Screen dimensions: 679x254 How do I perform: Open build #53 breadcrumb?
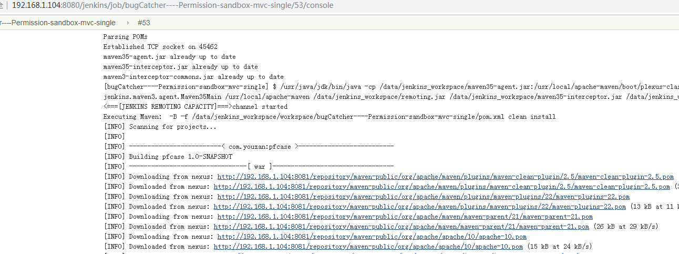pos(143,23)
